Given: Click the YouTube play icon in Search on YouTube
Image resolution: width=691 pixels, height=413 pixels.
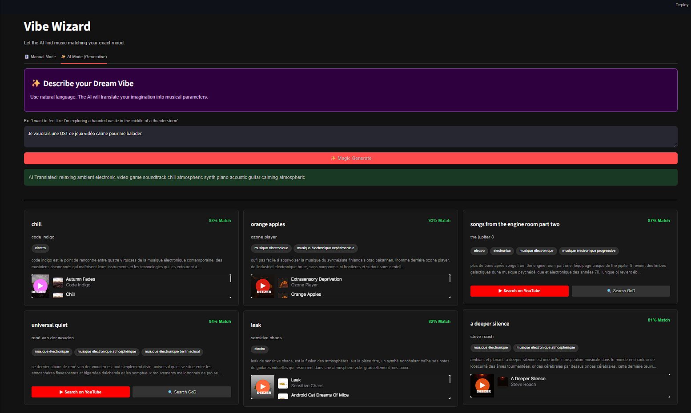Looking at the screenshot, I should (500, 291).
